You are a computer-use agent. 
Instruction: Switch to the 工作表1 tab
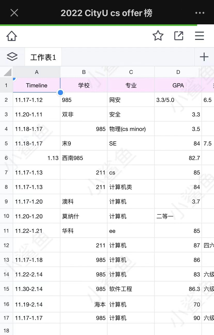tap(43, 57)
